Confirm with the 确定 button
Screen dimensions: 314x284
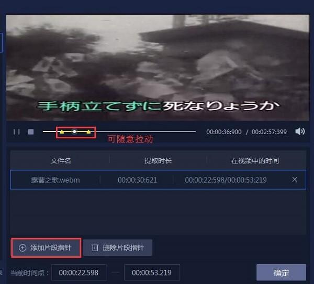[x=281, y=273]
